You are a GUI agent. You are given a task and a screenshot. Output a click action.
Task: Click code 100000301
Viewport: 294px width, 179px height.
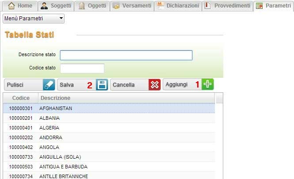tap(21, 108)
